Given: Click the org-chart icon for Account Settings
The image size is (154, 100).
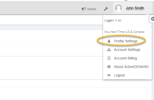Looking at the screenshot, I should click(109, 50).
